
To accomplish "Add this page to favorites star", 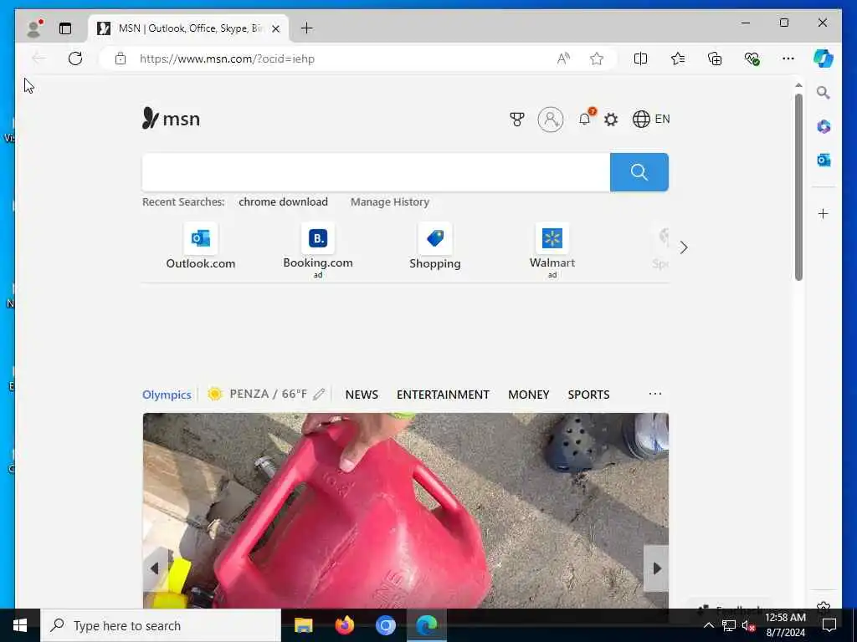I will click(597, 59).
